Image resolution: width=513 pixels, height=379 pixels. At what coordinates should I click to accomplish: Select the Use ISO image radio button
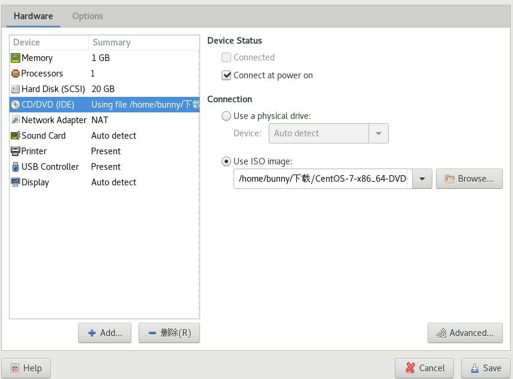[226, 161]
